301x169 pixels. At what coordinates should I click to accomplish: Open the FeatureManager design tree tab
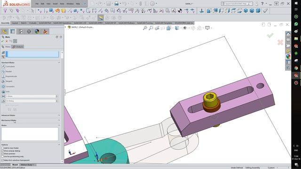click(x=5, y=31)
